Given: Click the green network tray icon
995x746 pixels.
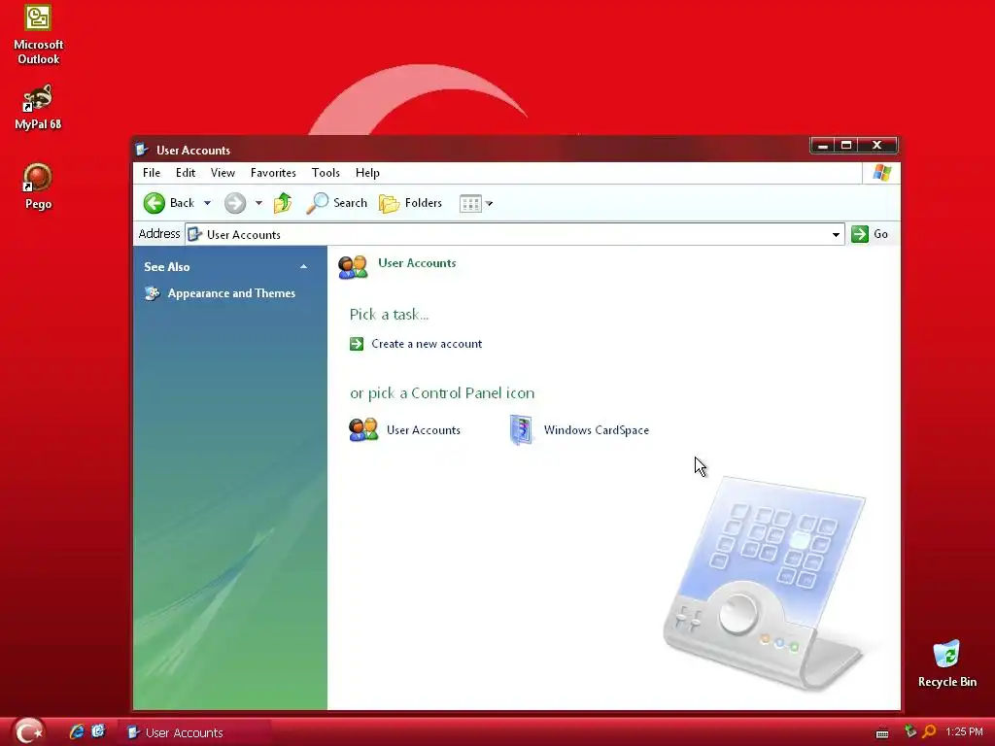Looking at the screenshot, I should (909, 731).
